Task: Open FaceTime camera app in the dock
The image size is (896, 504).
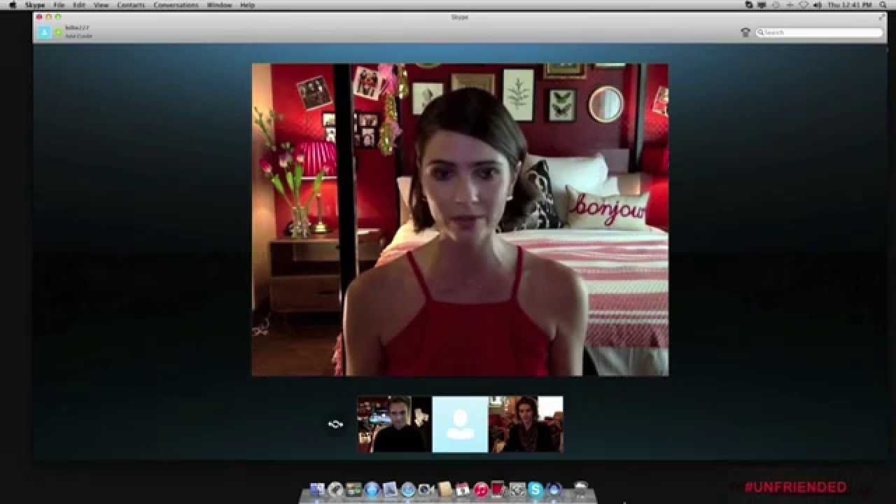Action: (426, 490)
